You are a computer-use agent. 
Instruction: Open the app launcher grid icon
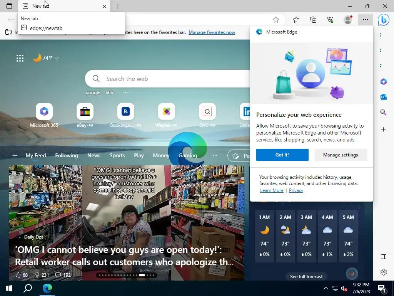click(20, 58)
